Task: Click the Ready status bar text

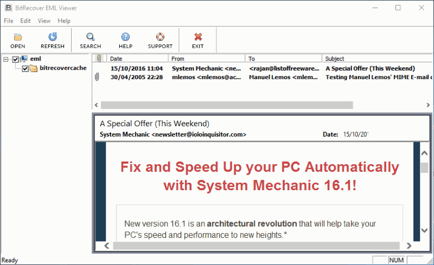Action: [10, 260]
